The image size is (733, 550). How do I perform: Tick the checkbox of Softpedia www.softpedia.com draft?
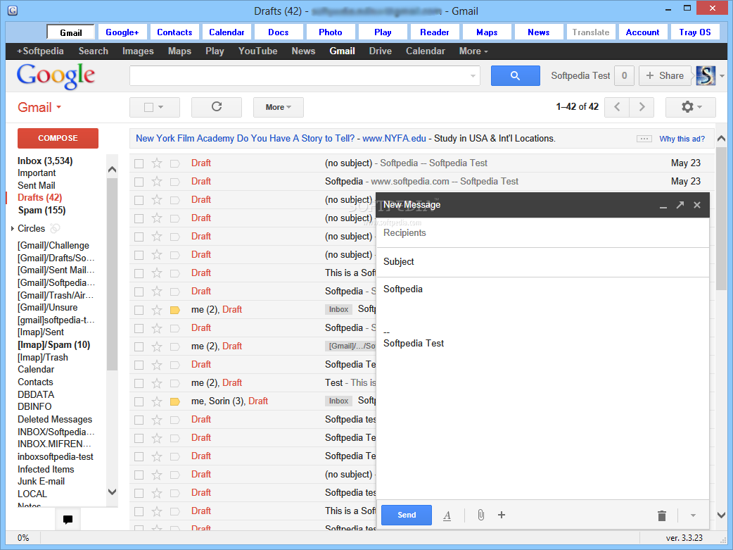139,182
